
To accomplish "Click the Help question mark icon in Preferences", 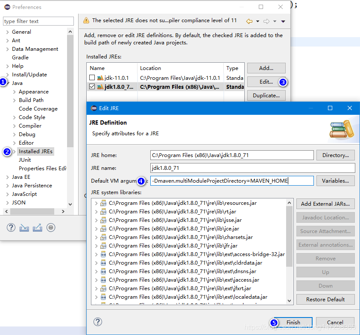I will (11, 227).
